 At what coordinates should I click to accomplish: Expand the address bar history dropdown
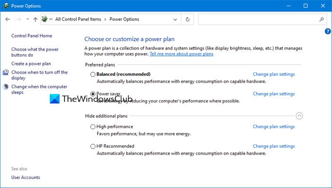175,19
